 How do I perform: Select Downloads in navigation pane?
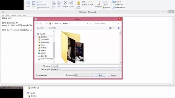coord(45,42)
